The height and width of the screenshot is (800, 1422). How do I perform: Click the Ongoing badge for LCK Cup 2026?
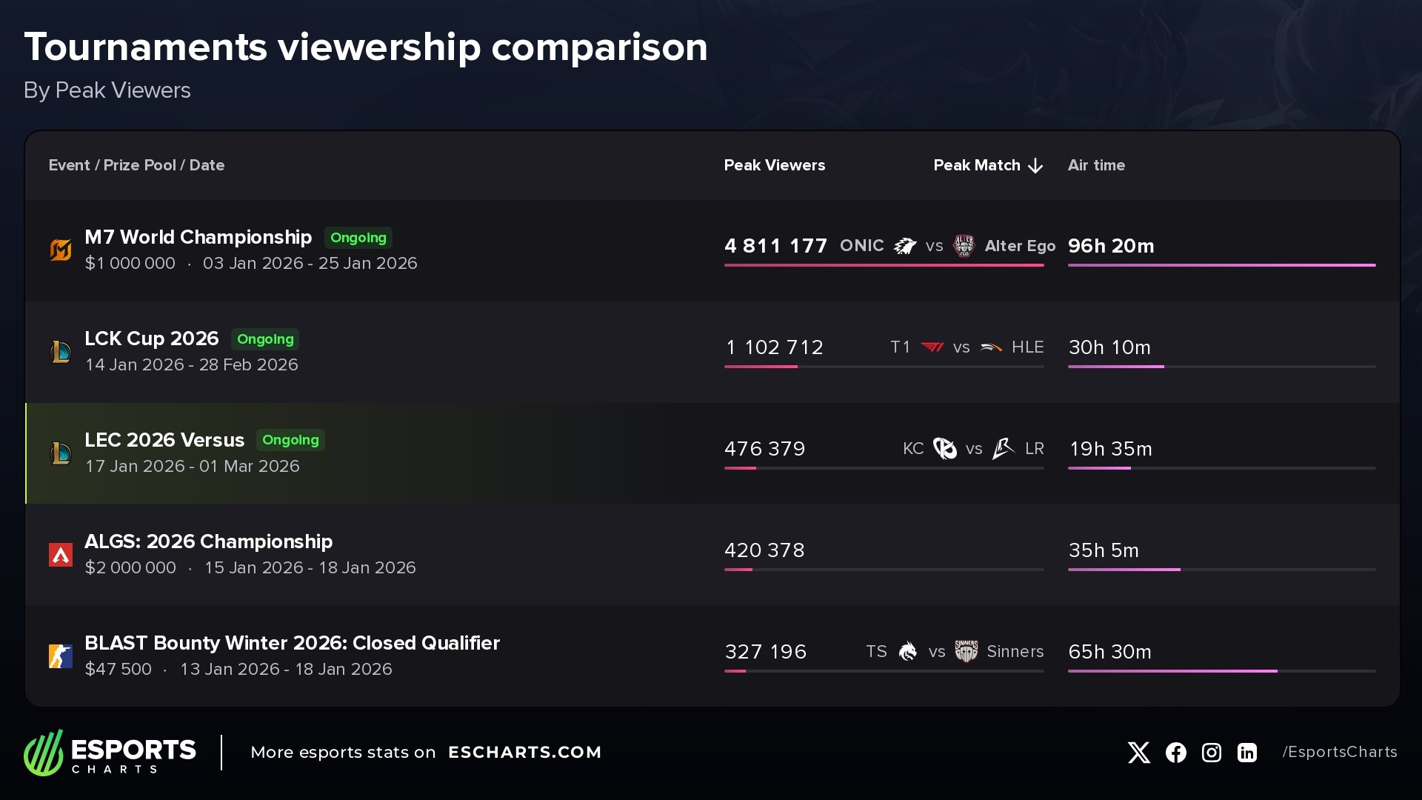265,339
